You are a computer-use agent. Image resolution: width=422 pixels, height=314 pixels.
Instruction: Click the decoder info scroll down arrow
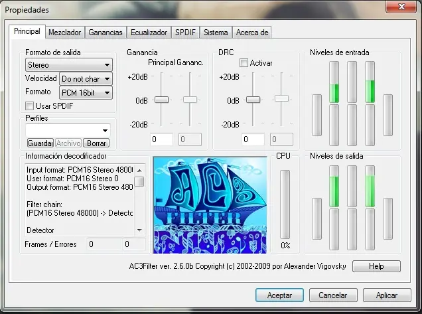coord(139,230)
